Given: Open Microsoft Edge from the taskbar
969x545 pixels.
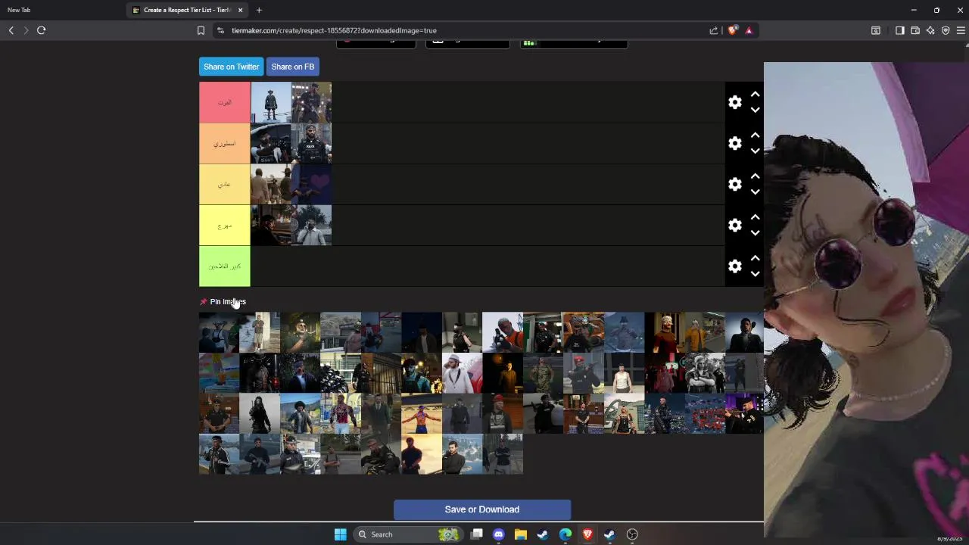Looking at the screenshot, I should 566,534.
